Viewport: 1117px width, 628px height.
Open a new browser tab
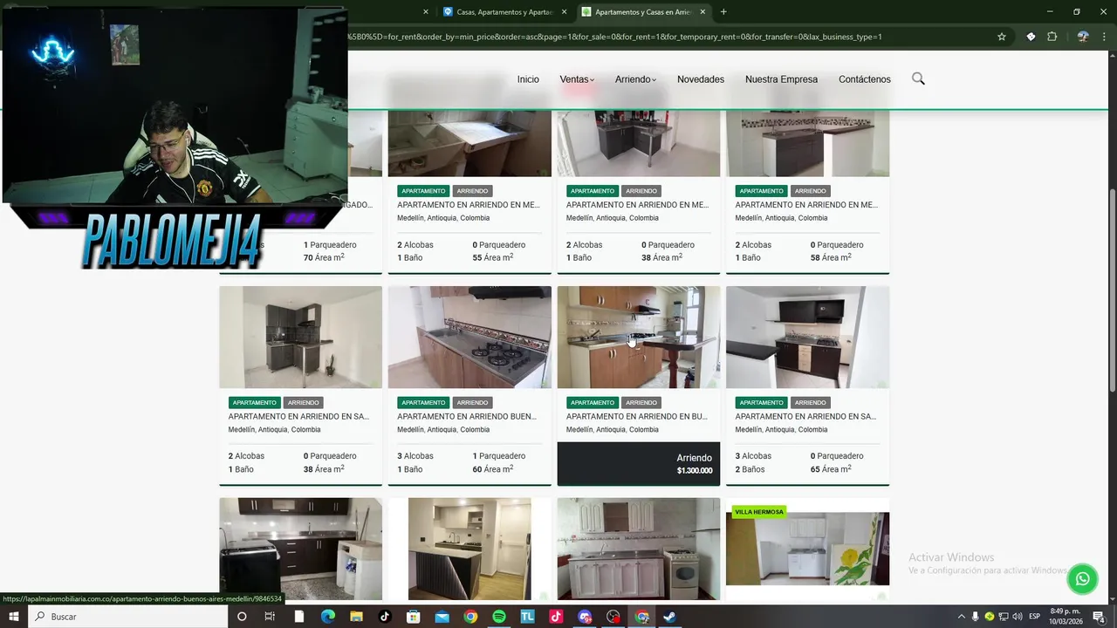point(723,12)
